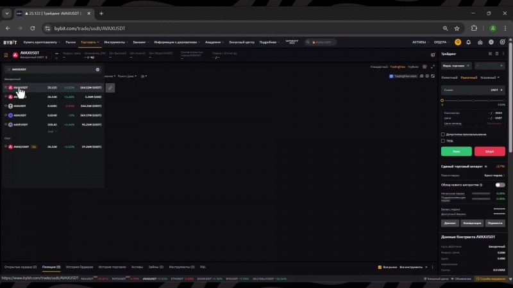
Task: Open the История Ордеров tab
Action: click(80, 267)
